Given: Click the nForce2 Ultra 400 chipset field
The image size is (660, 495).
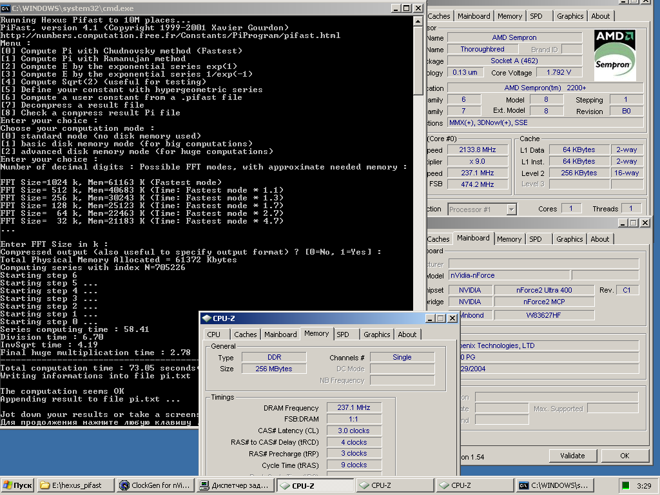Looking at the screenshot, I should pos(544,290).
